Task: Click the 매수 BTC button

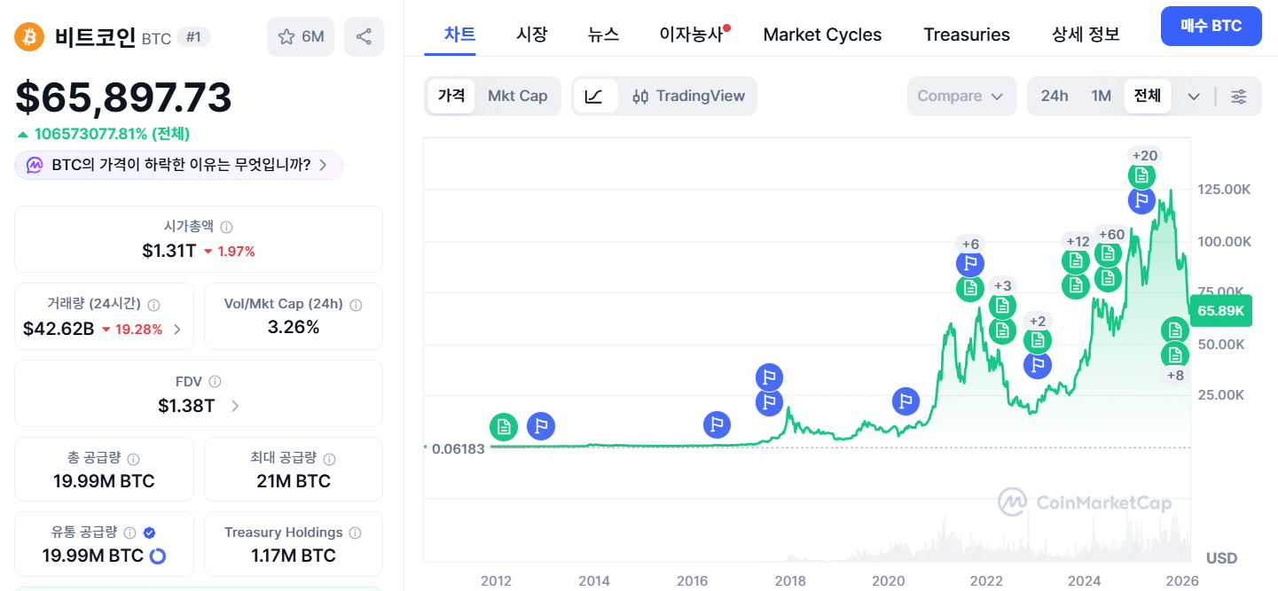Action: tap(1211, 26)
